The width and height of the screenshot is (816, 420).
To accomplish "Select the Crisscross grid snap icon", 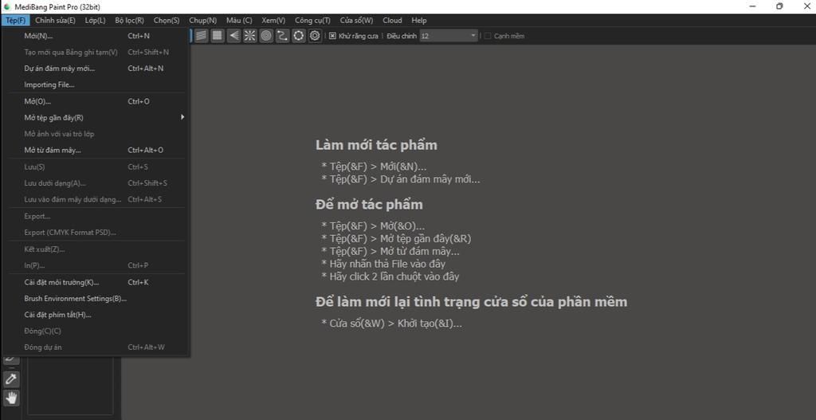I will pos(218,35).
